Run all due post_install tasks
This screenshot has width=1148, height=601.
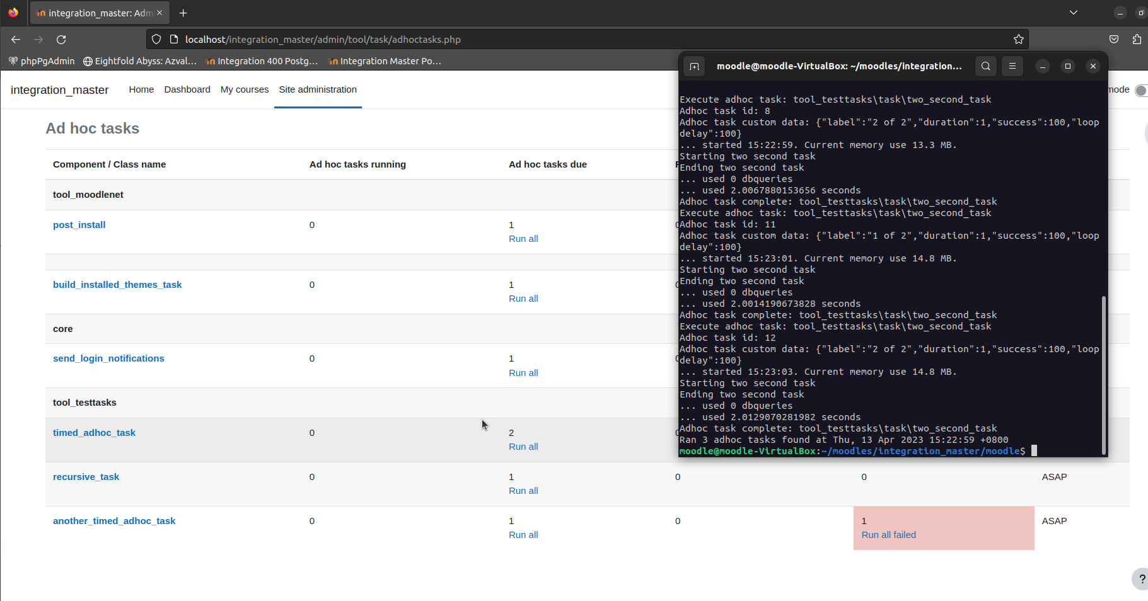[x=523, y=239]
